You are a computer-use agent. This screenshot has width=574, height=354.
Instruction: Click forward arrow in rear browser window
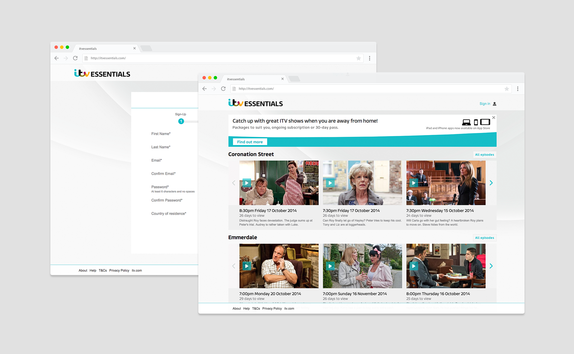pyautogui.click(x=66, y=58)
